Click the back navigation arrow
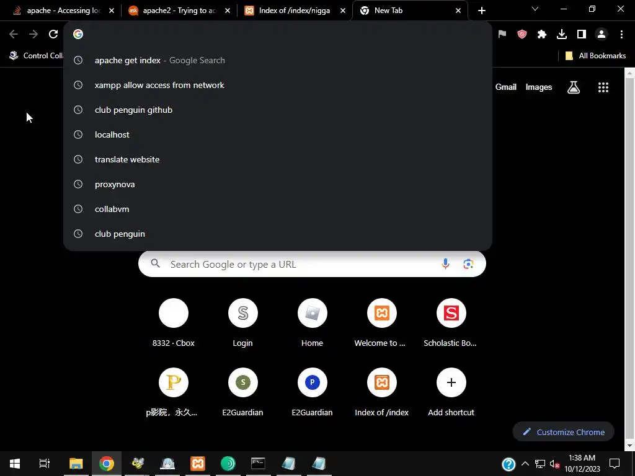This screenshot has width=635, height=476. tap(14, 34)
